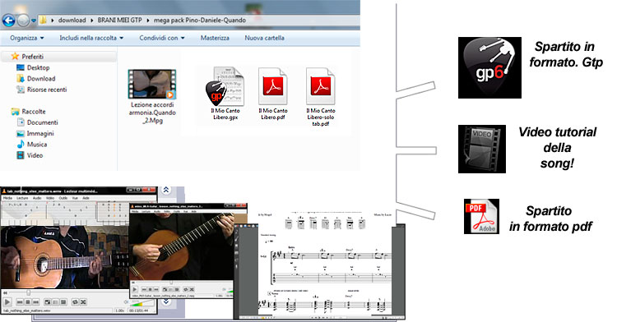
Task: Toggle fullscreen in the left VLC player
Action: pyautogui.click(x=48, y=302)
